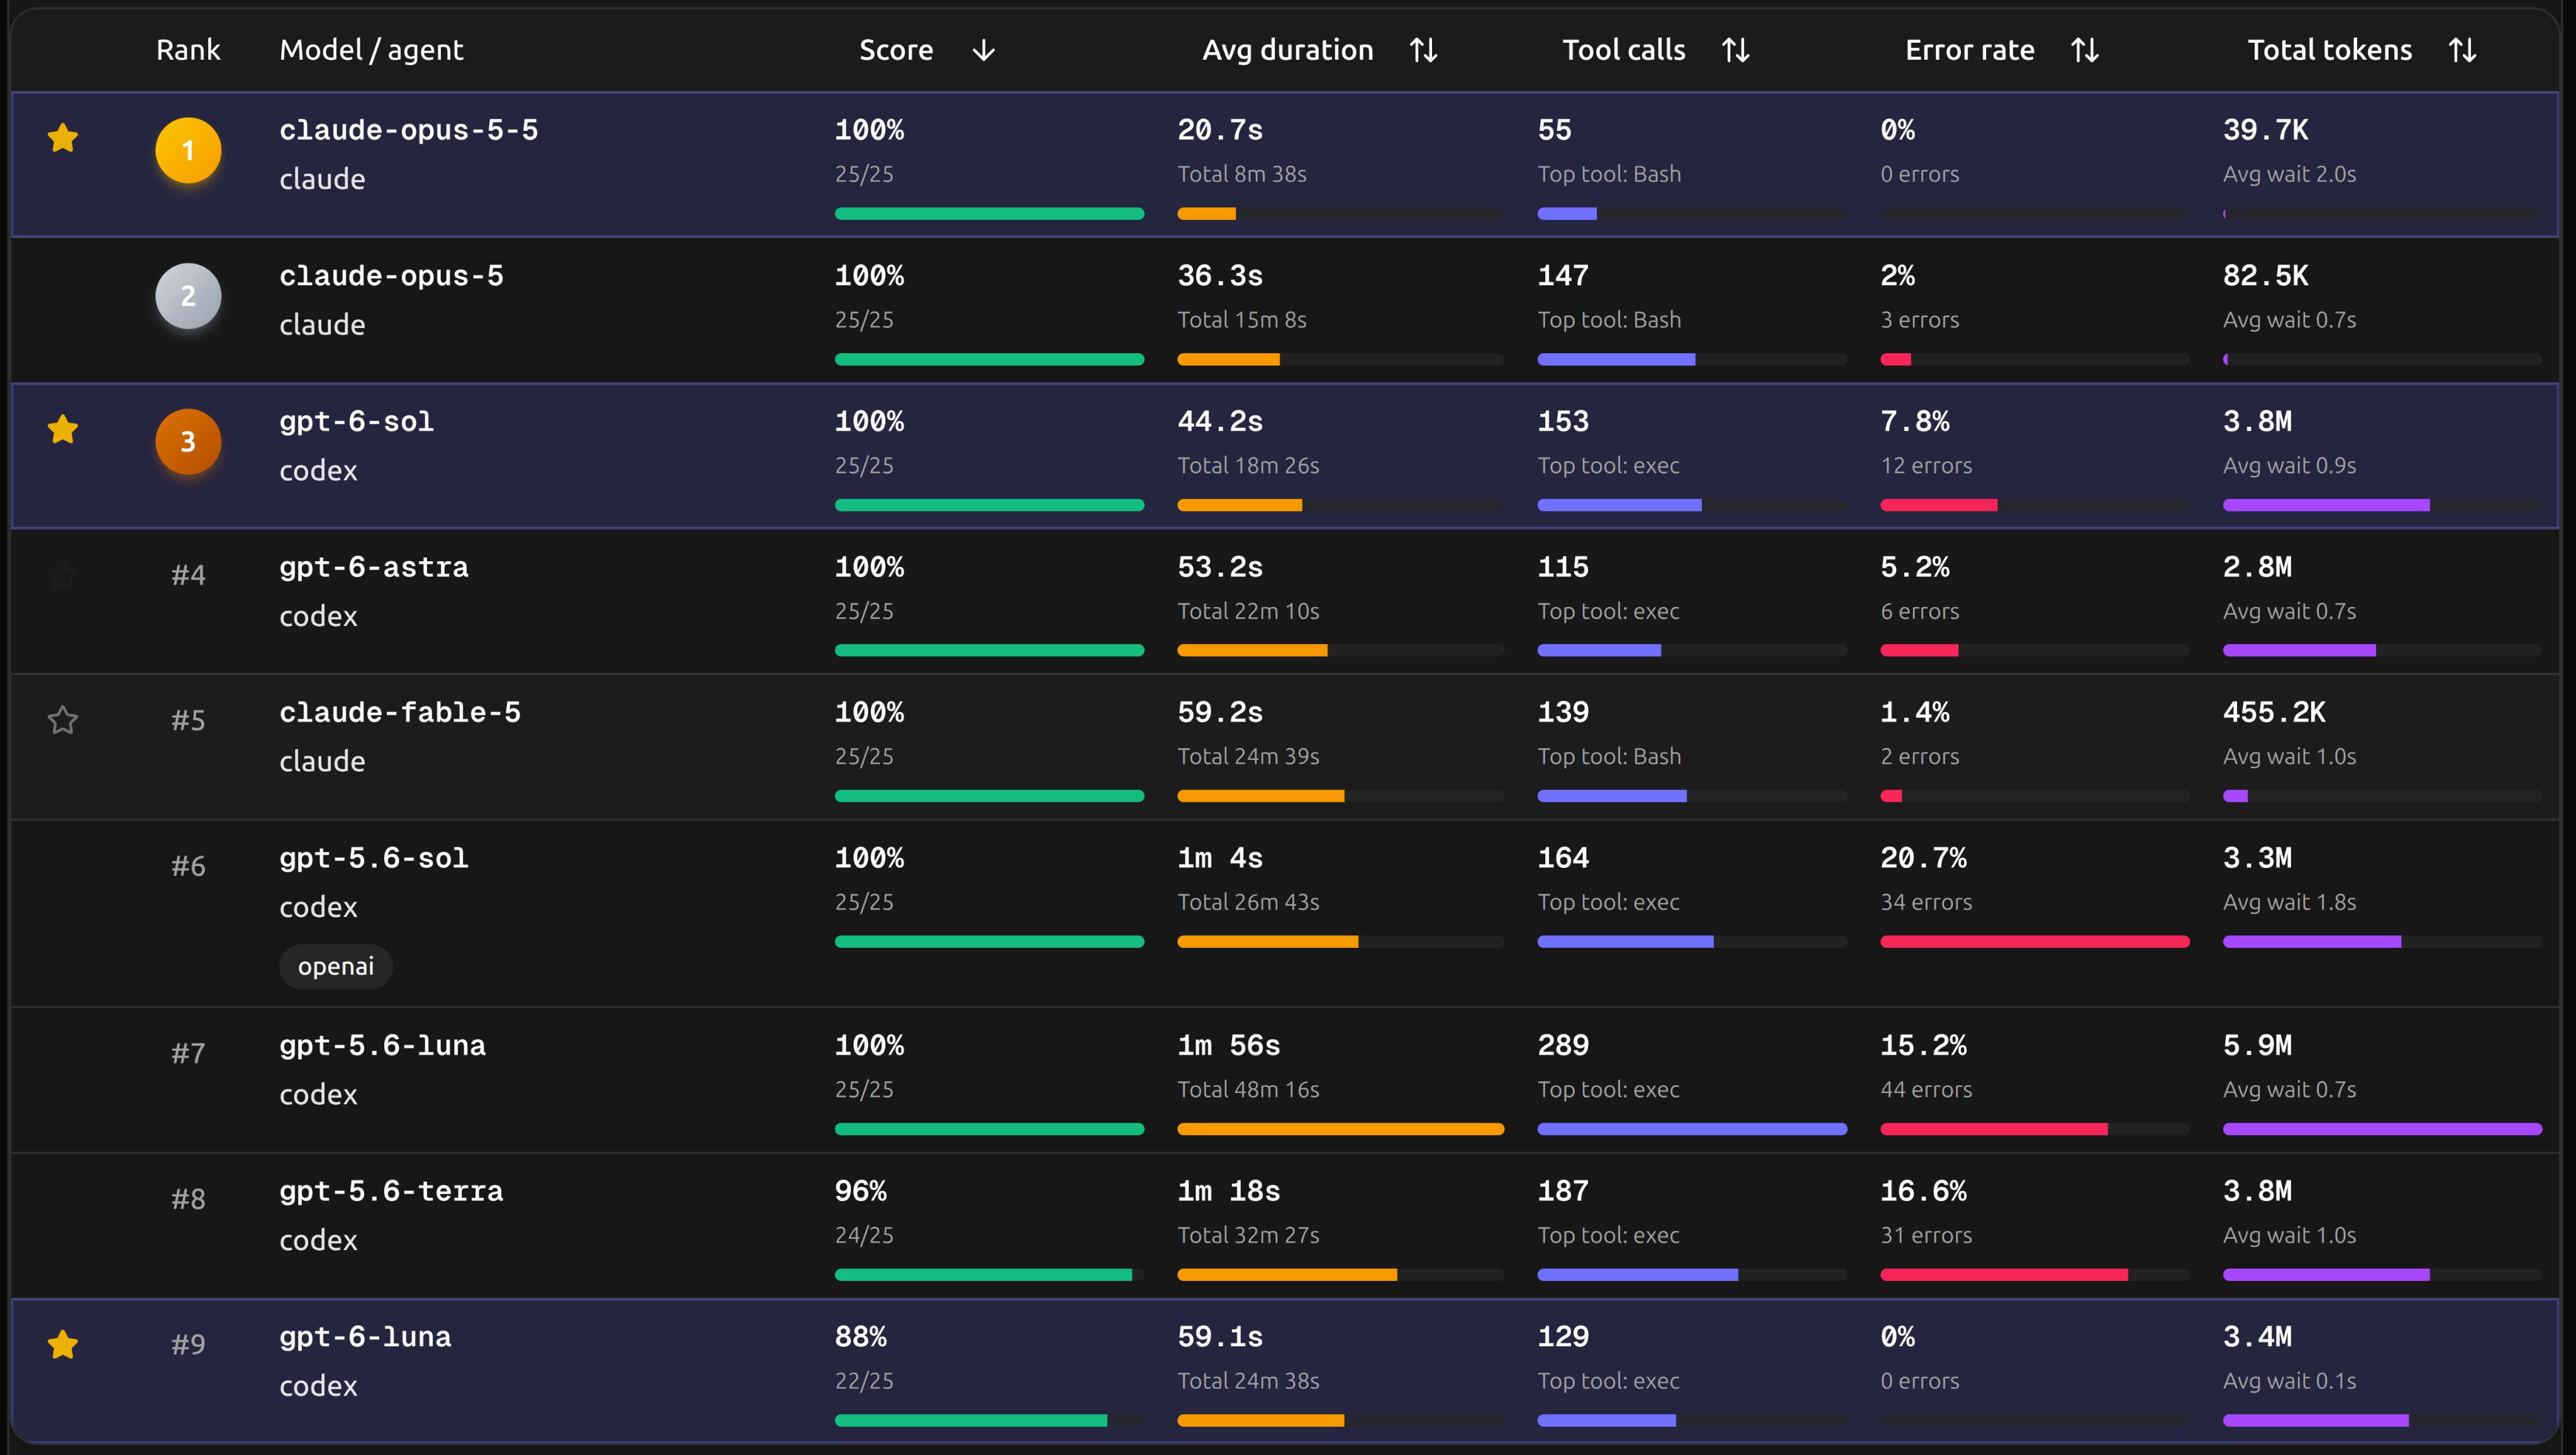Open the claude-opus-5-5 model name
2576x1455 pixels.
409,130
